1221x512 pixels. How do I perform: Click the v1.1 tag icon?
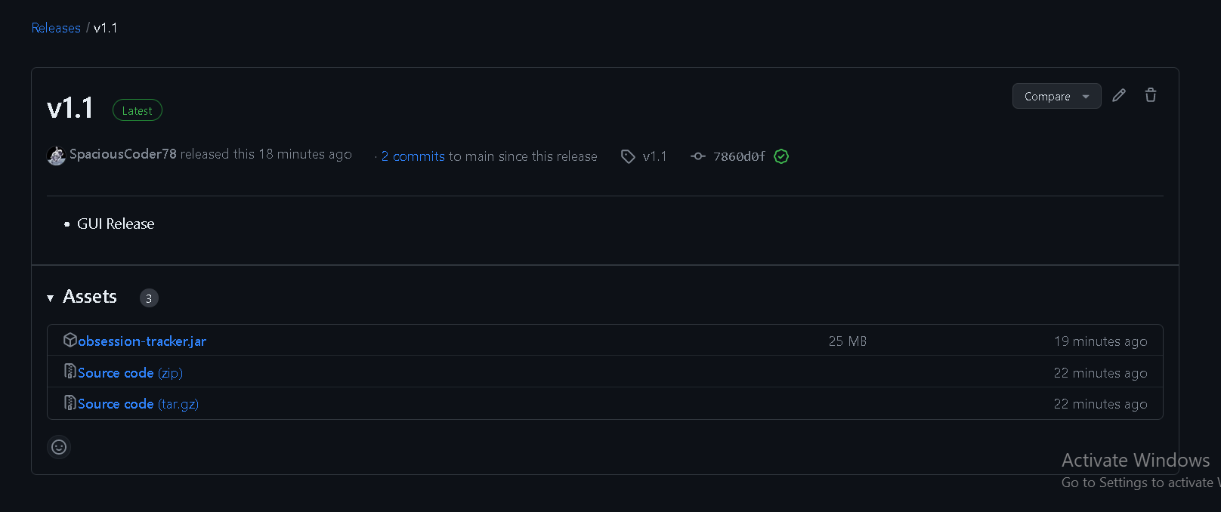pos(628,156)
